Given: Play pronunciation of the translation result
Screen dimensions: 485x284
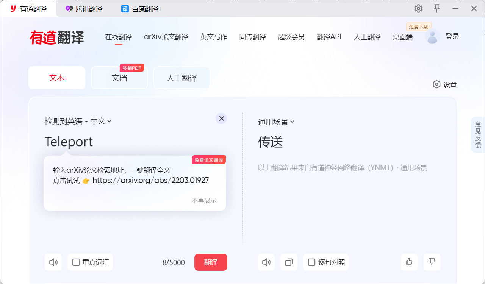Looking at the screenshot, I should 266,262.
